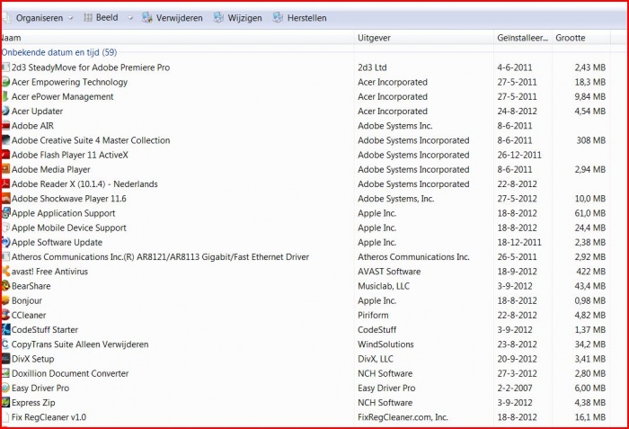The image size is (629, 429).
Task: Click the CopyTrans Suite icon
Action: point(5,344)
